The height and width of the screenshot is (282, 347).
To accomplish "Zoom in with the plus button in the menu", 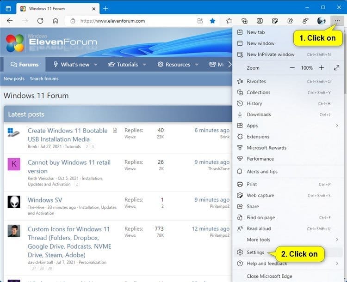I will pos(322,68).
